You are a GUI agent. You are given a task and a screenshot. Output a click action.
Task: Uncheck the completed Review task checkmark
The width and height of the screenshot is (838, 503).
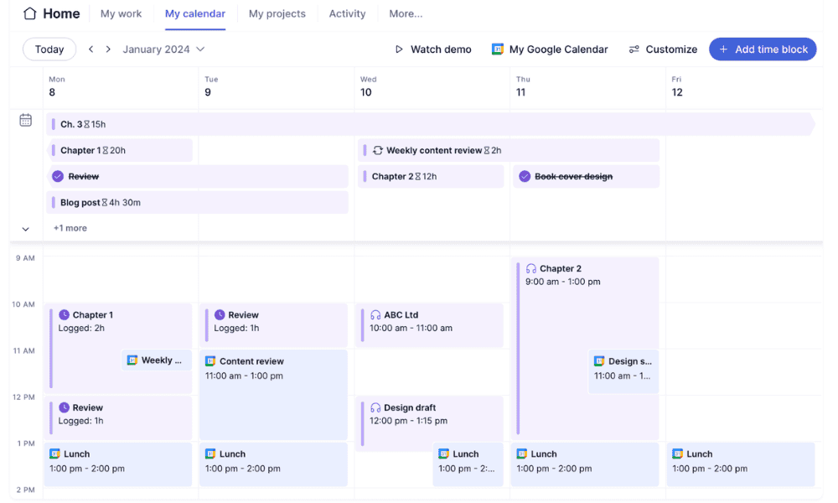coord(58,177)
